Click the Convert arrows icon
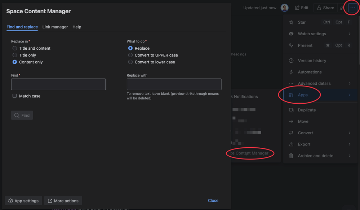 click(x=291, y=133)
